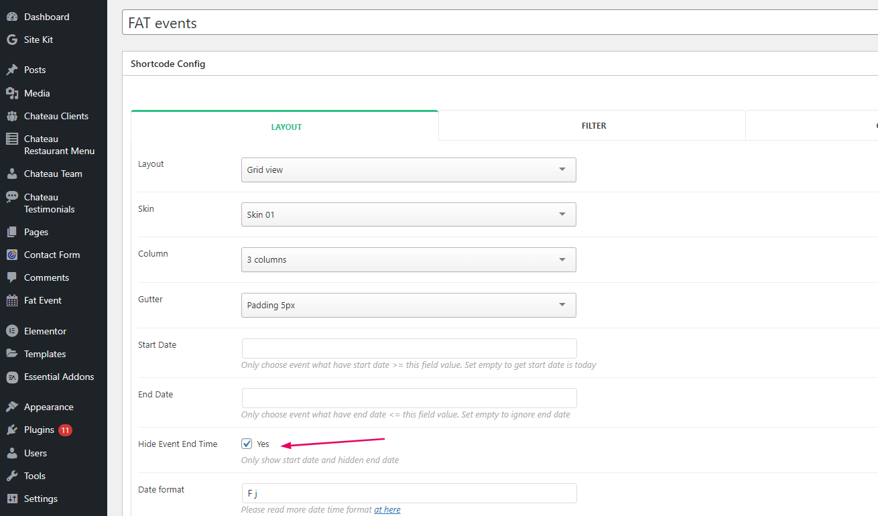Click the Media library icon
This screenshot has width=878, height=516.
point(12,93)
